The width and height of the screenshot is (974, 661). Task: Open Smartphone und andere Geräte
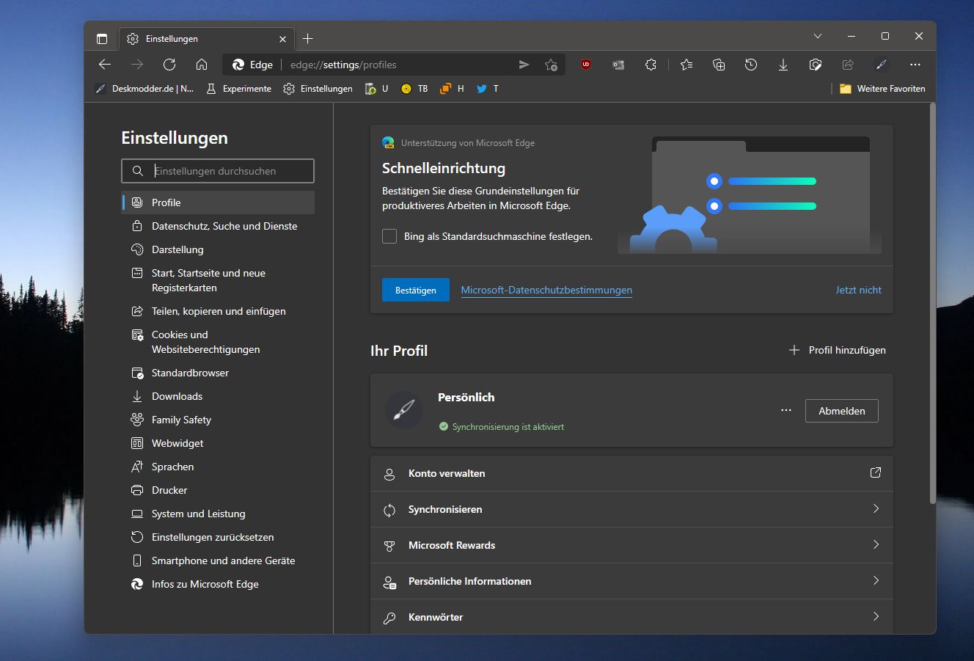(218, 560)
